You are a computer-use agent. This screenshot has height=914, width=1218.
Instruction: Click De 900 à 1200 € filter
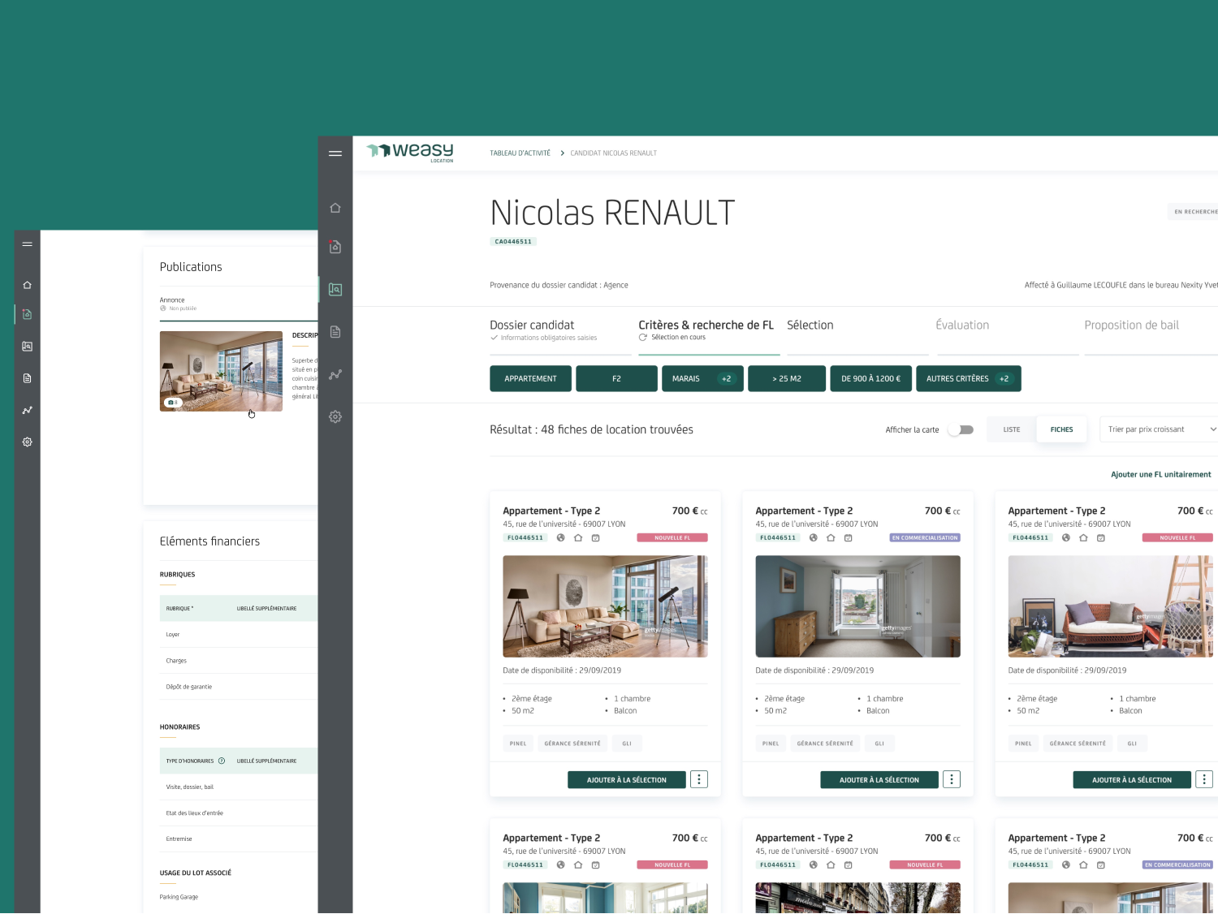click(870, 378)
